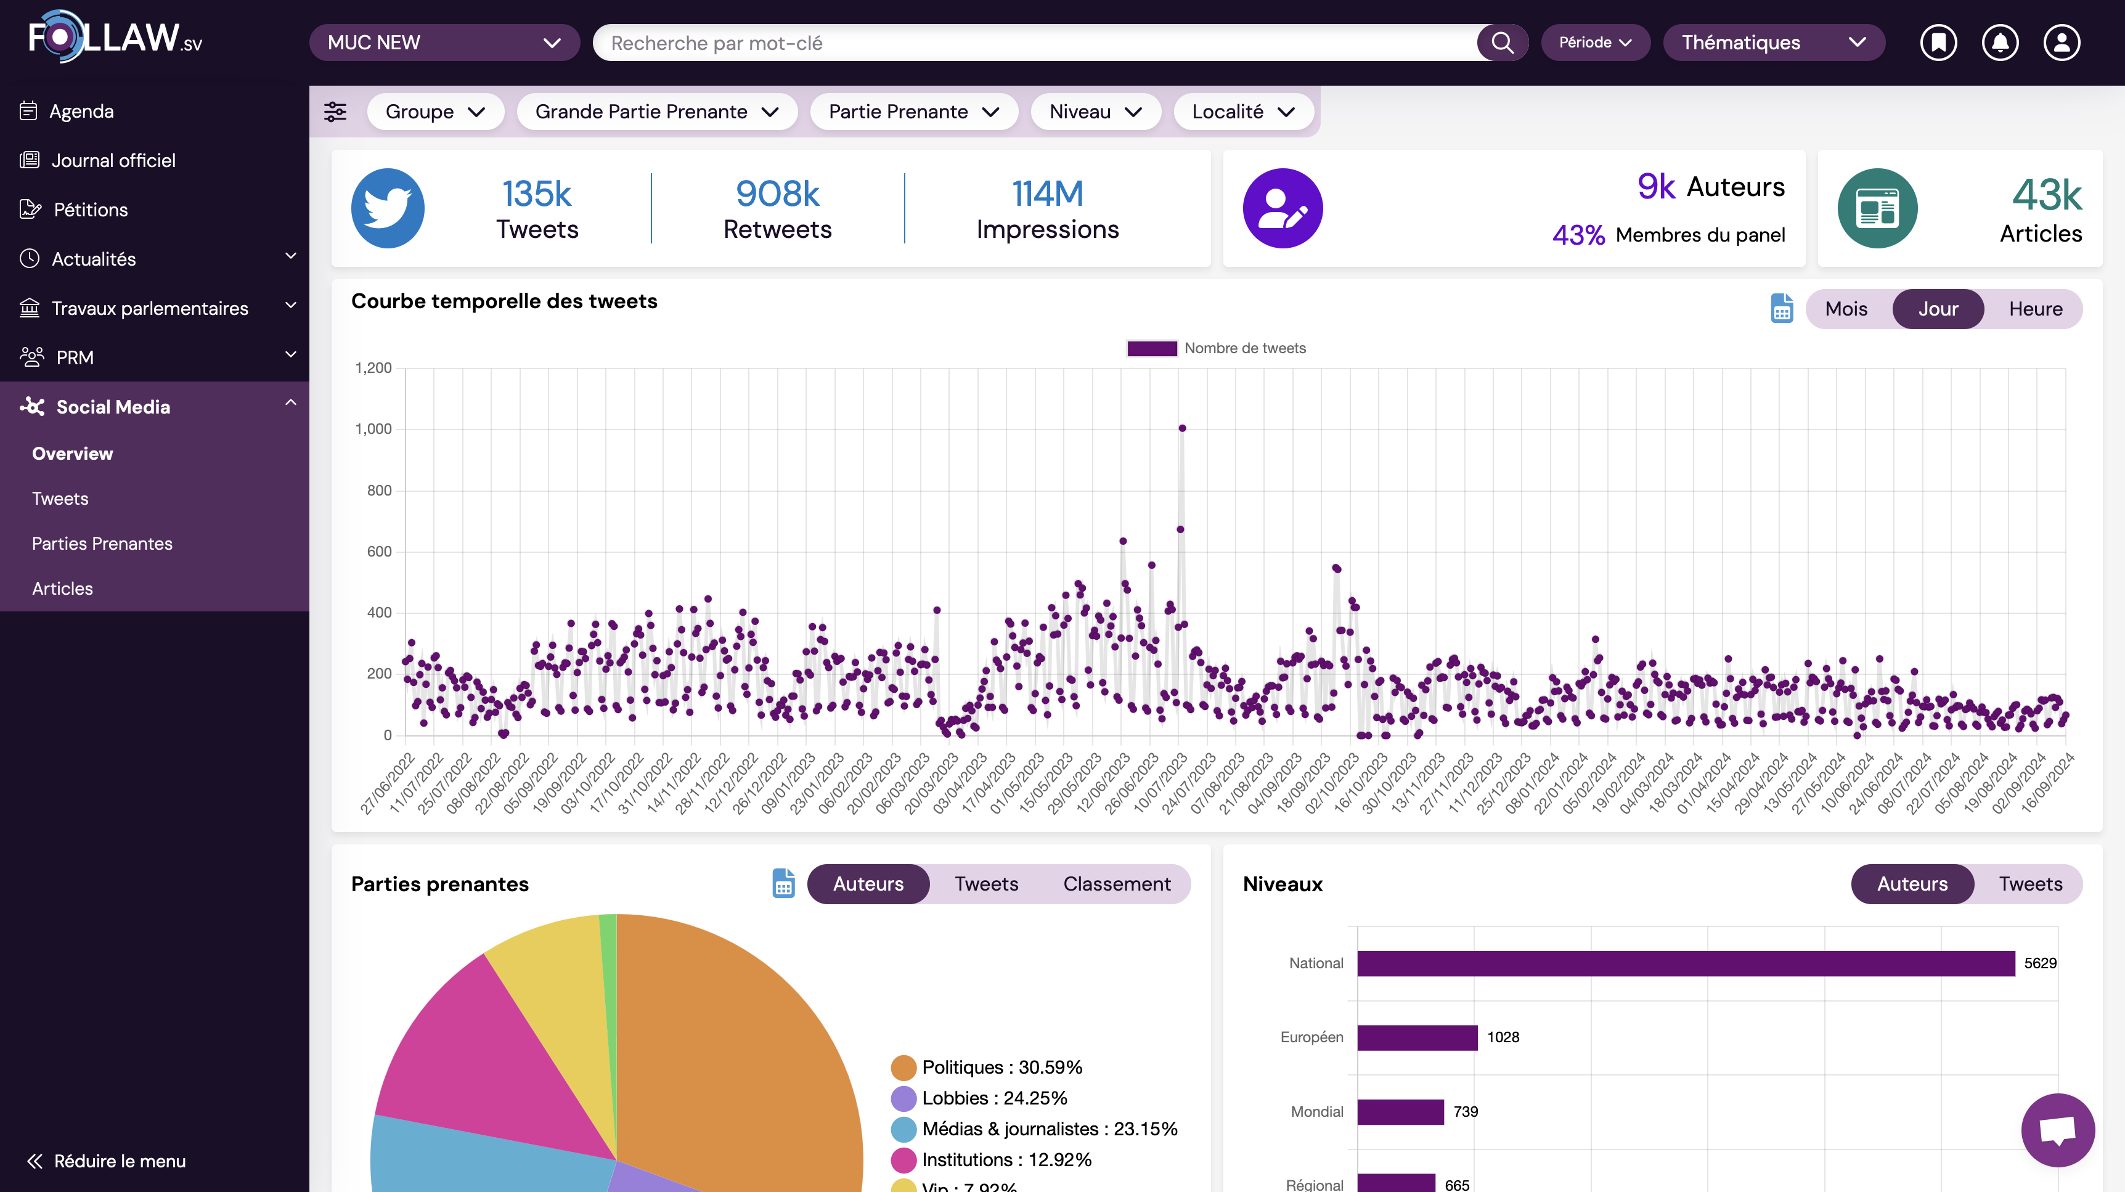Expand the Actualités menu chevron
This screenshot has width=2125, height=1192.
coord(290,256)
